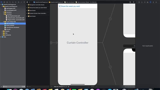
Task: Open the Issue navigator warning icon
Action: click(x=13, y=2)
